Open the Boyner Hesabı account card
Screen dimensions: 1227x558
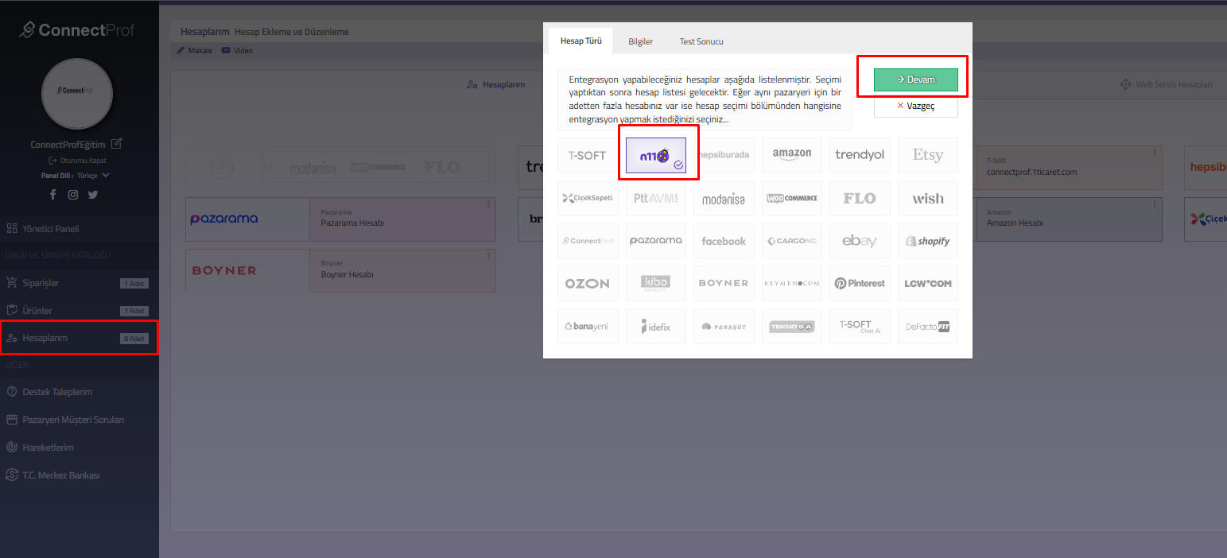pyautogui.click(x=340, y=270)
